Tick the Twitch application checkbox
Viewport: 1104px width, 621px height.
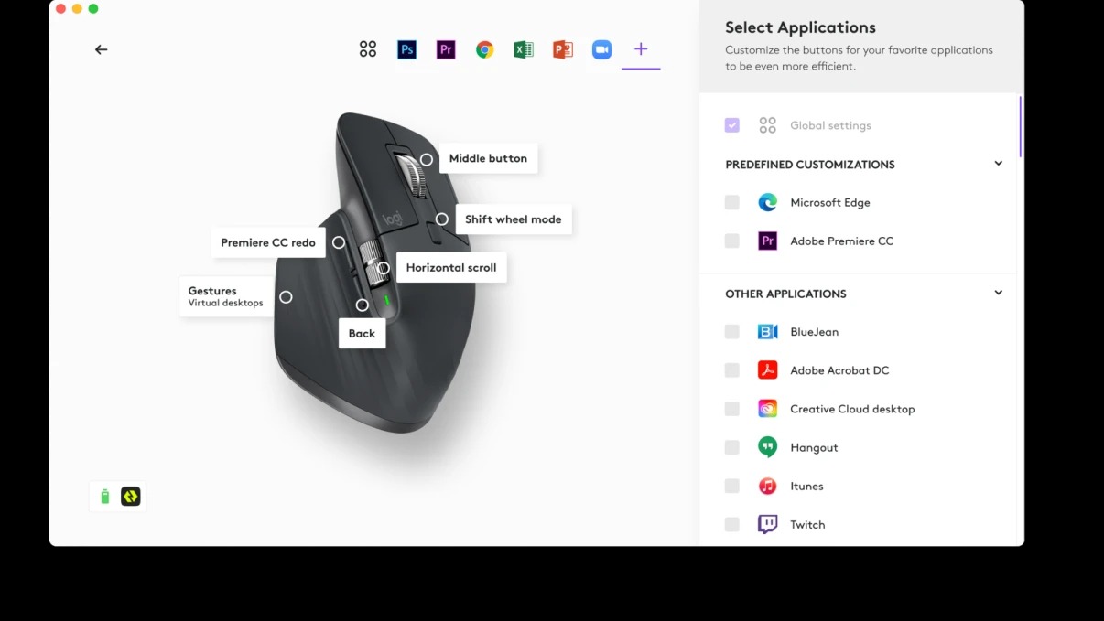coord(732,524)
